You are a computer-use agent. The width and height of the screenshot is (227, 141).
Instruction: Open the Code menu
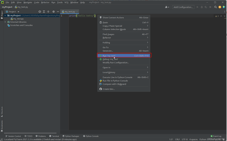(x=37, y=3)
